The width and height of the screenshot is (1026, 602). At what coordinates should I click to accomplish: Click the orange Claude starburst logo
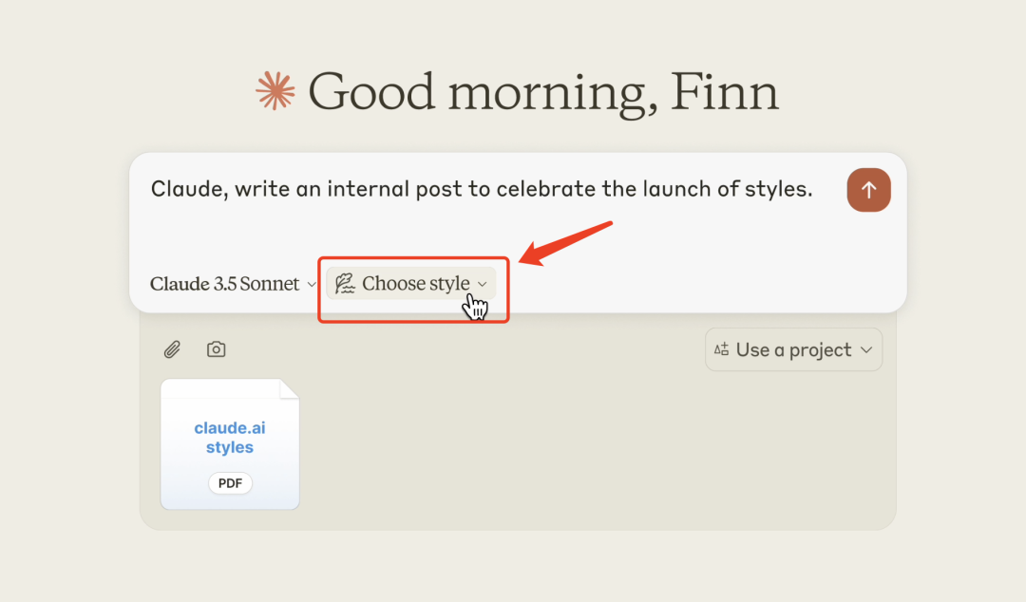(275, 90)
